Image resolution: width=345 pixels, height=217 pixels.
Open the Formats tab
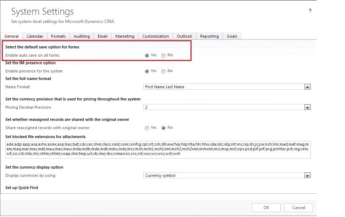point(58,36)
